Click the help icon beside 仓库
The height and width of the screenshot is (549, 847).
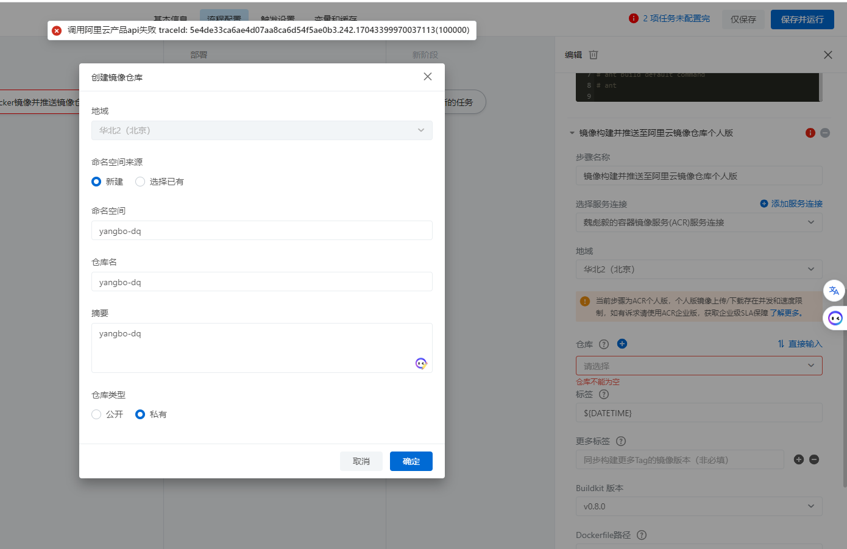[x=604, y=344]
